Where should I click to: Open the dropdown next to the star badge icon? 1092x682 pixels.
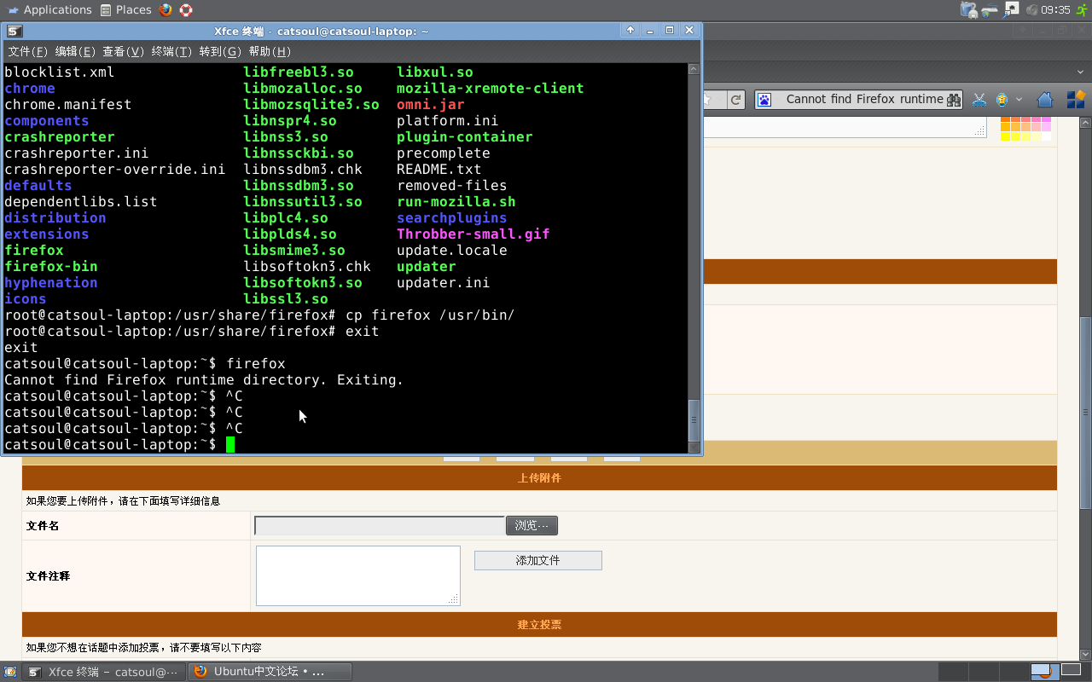pyautogui.click(x=1019, y=100)
